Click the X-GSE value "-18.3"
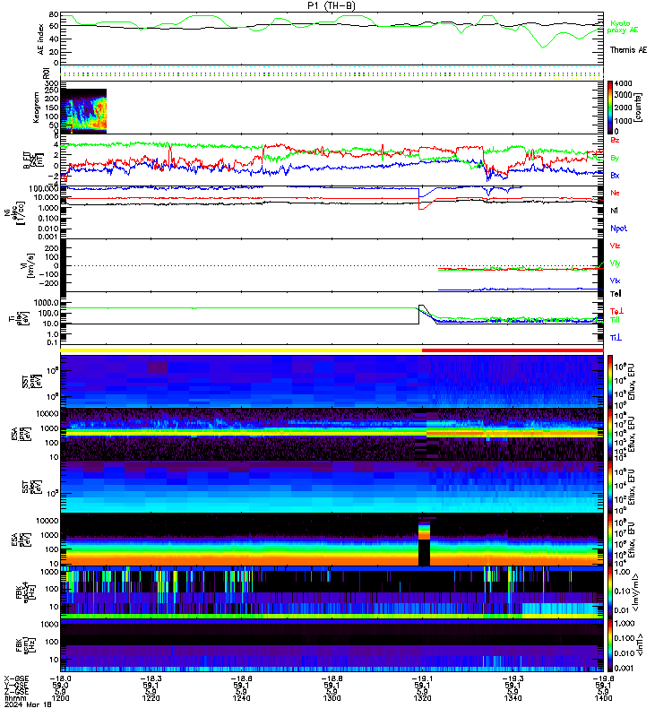672x717 pixels. click(151, 678)
